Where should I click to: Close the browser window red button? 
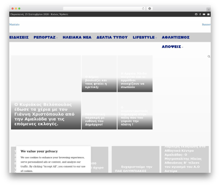pos(13,8)
